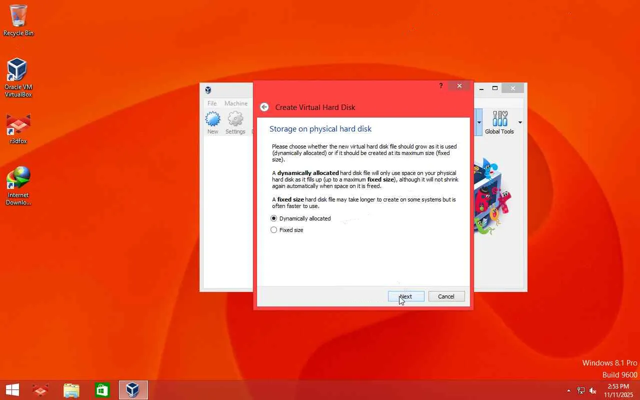Click the Settings gear toolbar icon
Screen dimensions: 640x400
[235, 122]
